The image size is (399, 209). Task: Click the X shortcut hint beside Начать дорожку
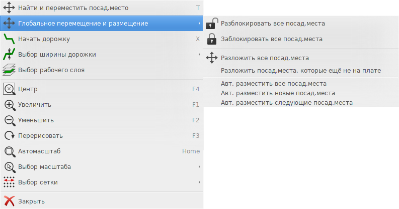(198, 39)
